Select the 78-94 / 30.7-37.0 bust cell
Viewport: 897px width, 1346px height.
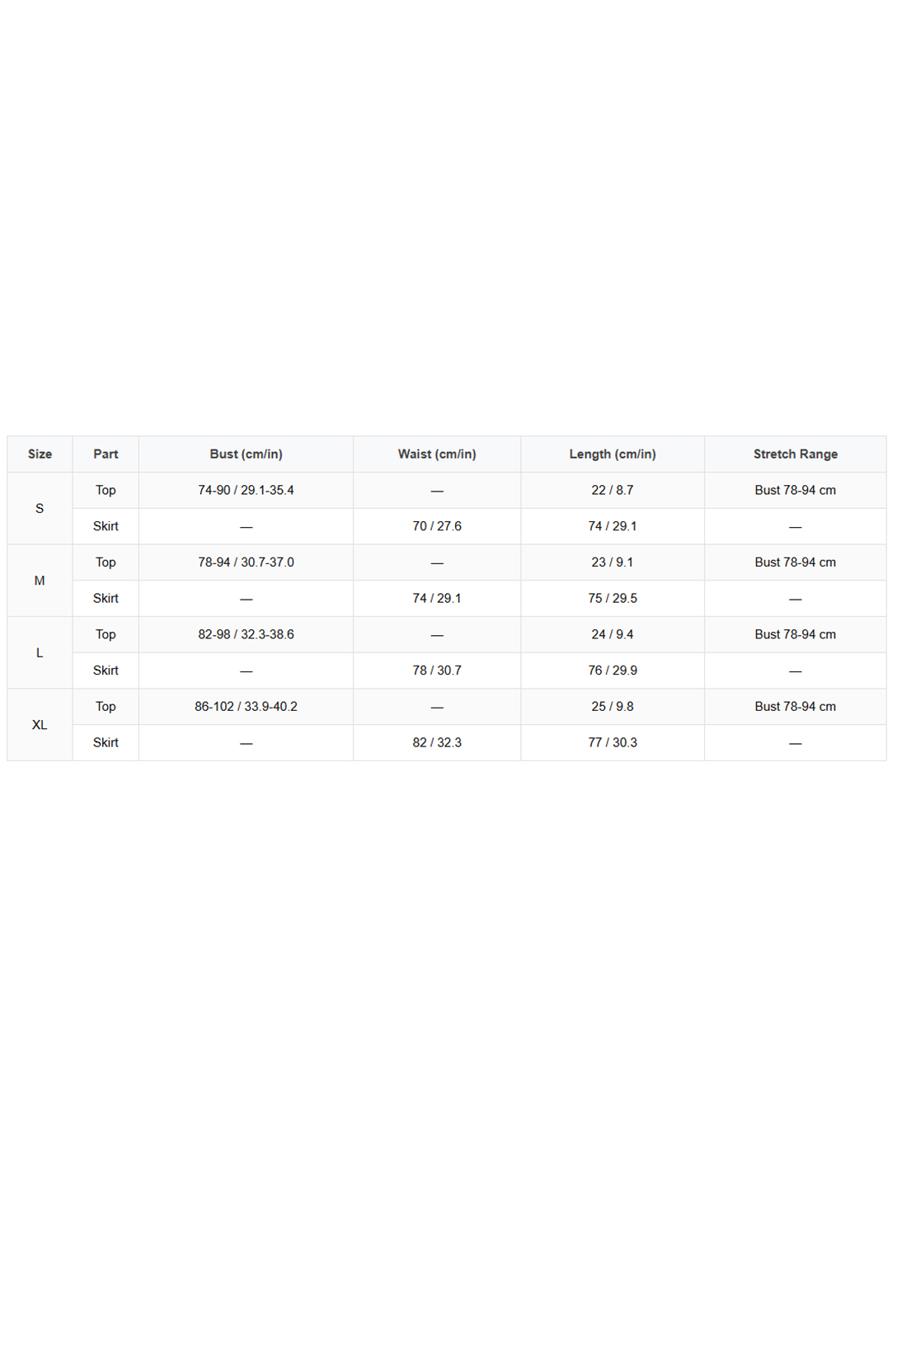(246, 562)
